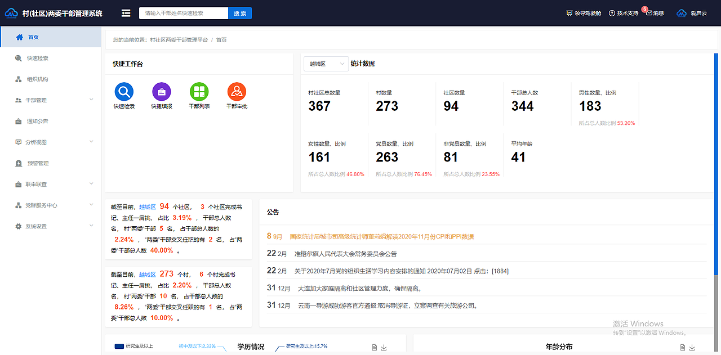Toggle the sidebar with the hamburger icon
721x355 pixels.
click(126, 12)
